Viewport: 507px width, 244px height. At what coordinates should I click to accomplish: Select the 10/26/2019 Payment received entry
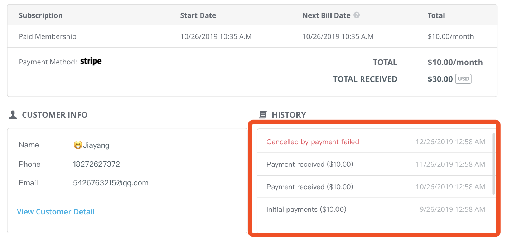click(376, 187)
